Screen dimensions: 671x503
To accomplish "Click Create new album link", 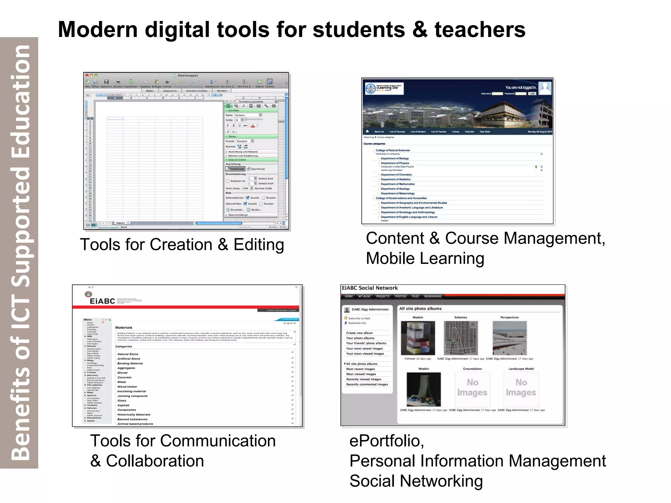I will pyautogui.click(x=359, y=333).
